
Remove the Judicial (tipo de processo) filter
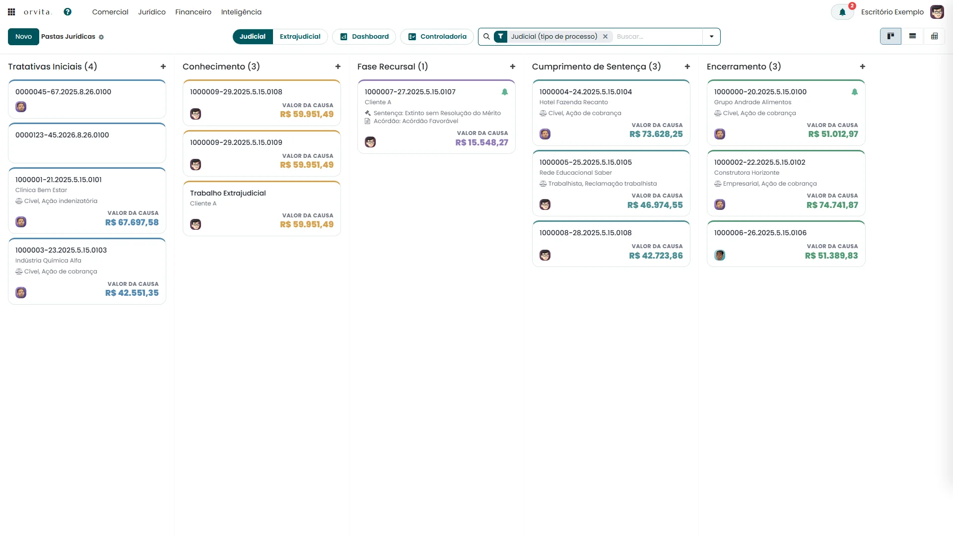tap(605, 37)
